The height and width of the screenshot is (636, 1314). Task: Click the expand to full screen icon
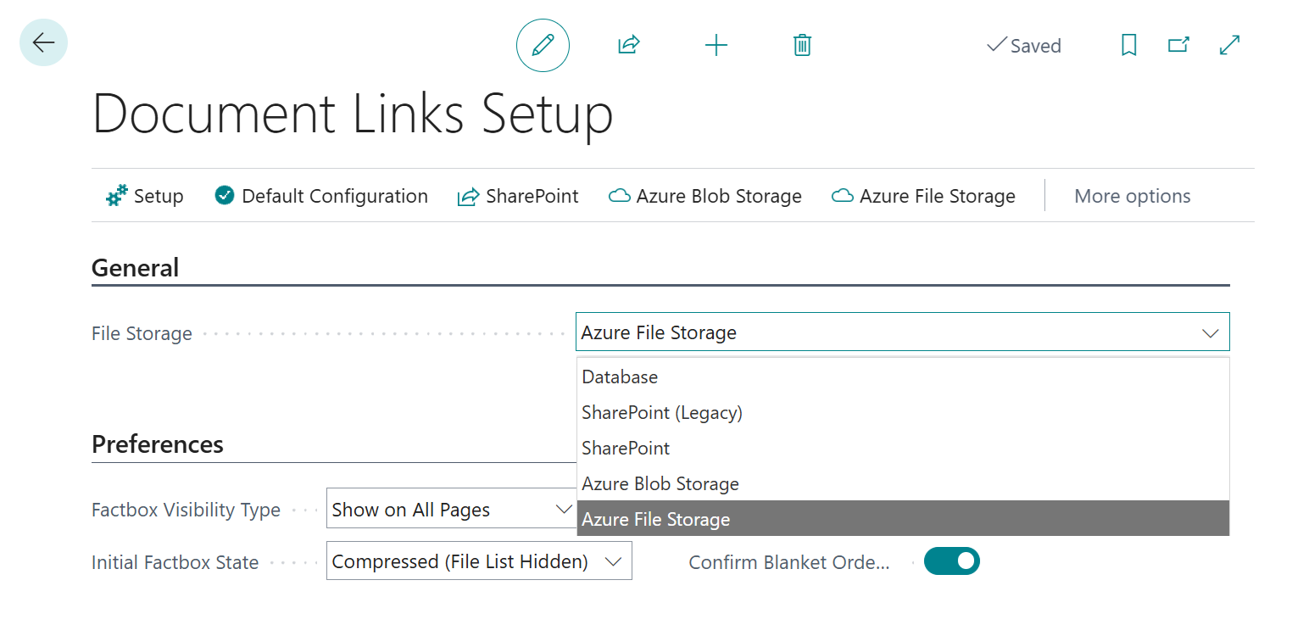tap(1229, 45)
